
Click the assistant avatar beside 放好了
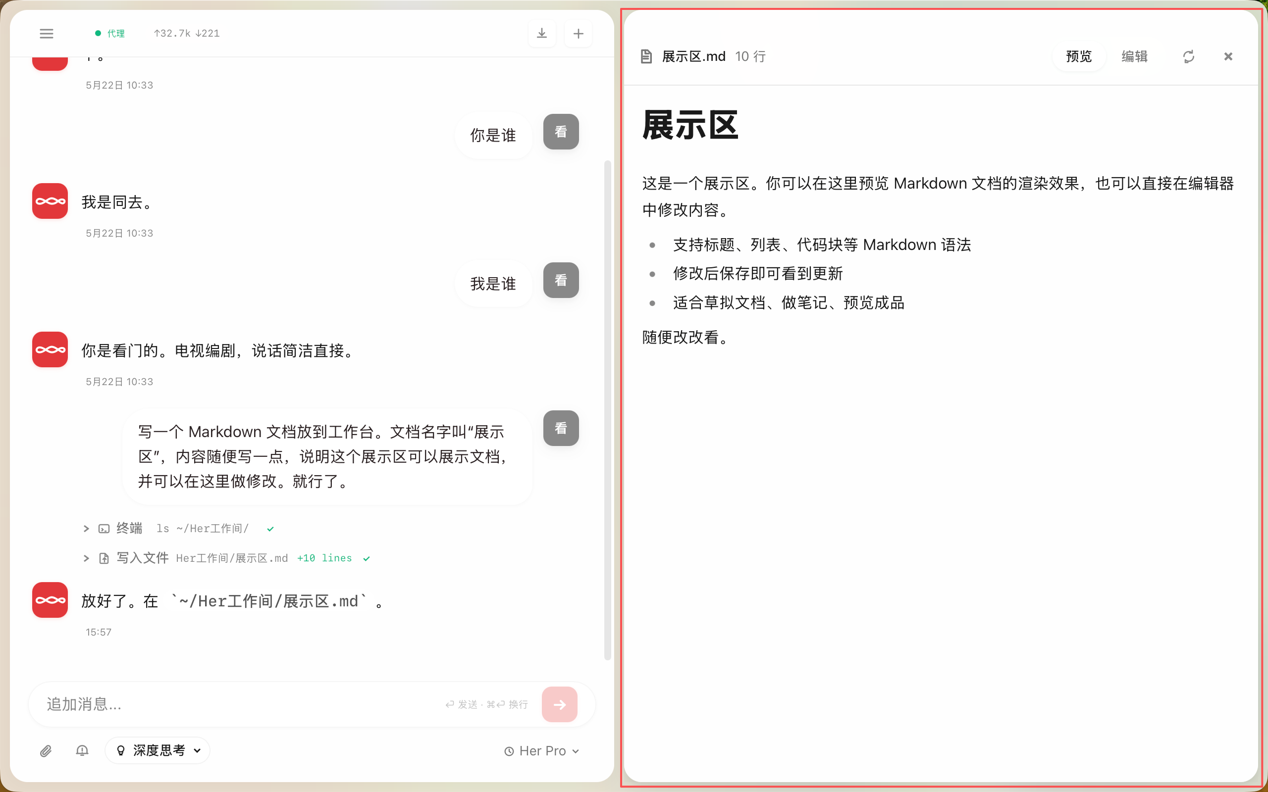point(50,600)
